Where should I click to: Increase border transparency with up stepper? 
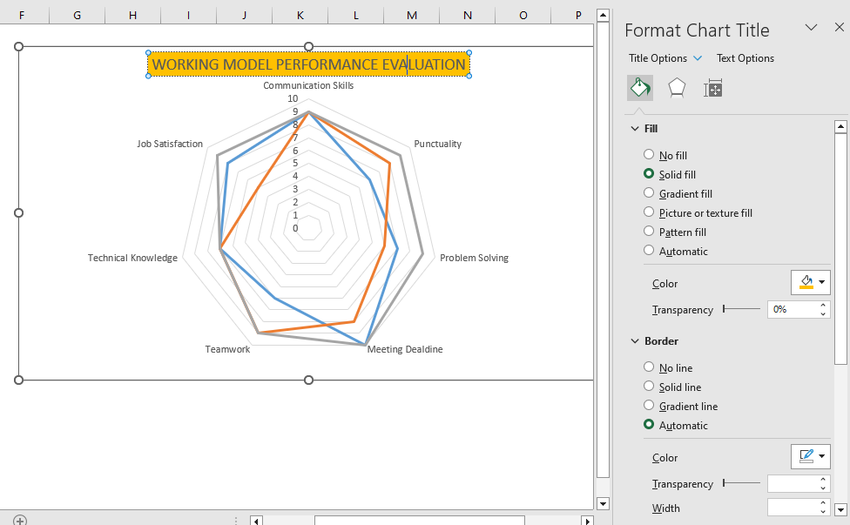point(823,480)
